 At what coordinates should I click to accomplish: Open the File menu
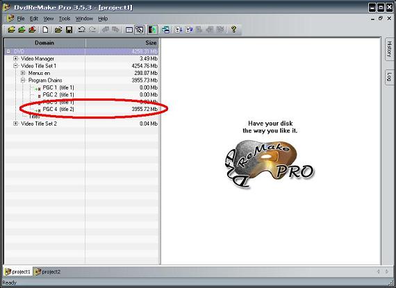pyautogui.click(x=21, y=19)
